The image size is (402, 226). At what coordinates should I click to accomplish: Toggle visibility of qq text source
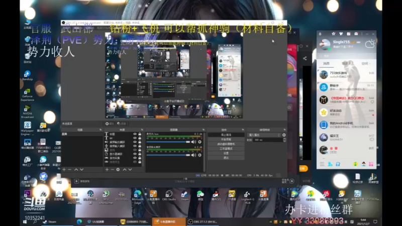135,138
